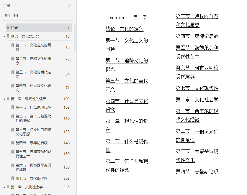Open bookmark 第四节 什么是文化研究
The height and width of the screenshot is (195, 247).
33,88
